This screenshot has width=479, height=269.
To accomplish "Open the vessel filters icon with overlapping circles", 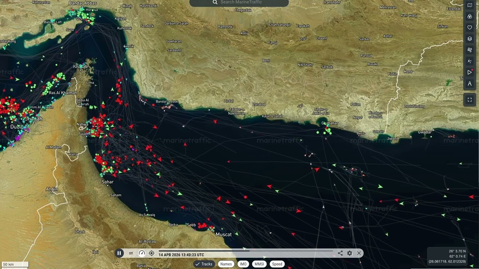I will [x=470, y=16].
